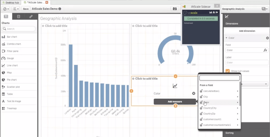The width and height of the screenshot is (270, 137).
Task: Remove the Color dimension in properties panel
Action: (x=267, y=38)
